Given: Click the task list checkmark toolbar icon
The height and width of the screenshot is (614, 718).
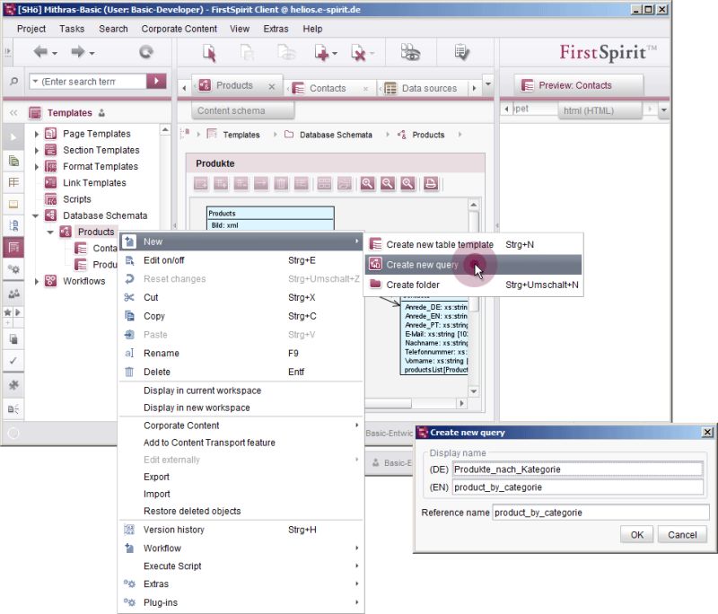Looking at the screenshot, I should (461, 52).
